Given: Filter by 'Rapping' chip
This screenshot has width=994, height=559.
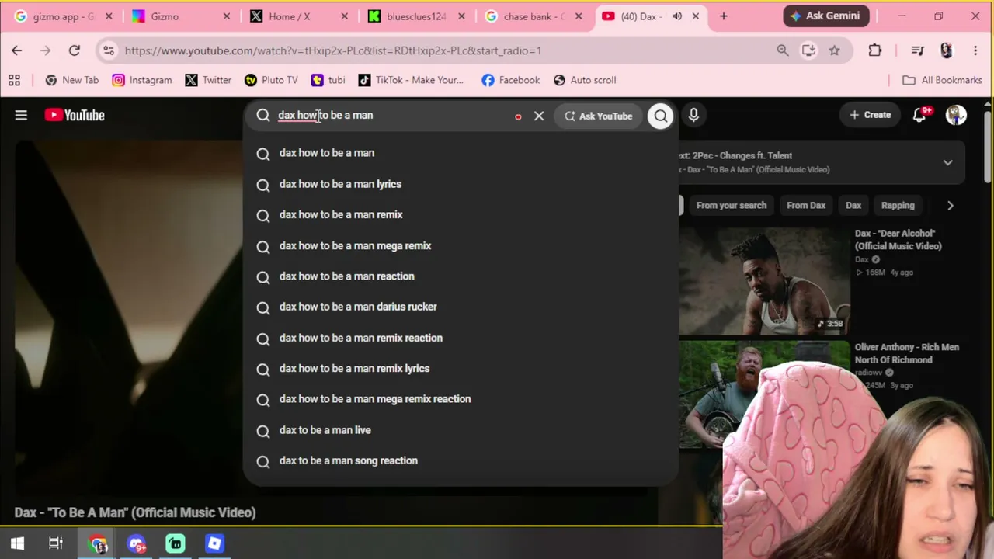Looking at the screenshot, I should [x=898, y=206].
